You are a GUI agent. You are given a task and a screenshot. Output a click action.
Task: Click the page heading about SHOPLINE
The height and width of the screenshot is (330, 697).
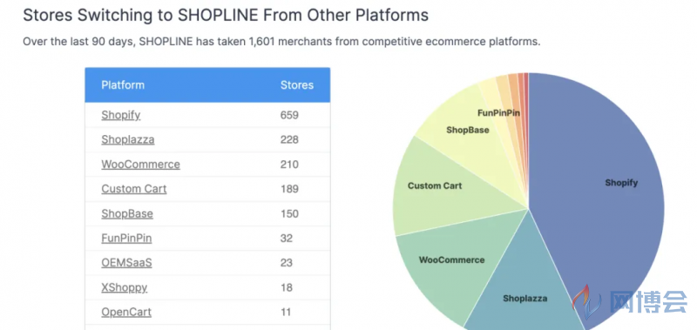point(226,15)
